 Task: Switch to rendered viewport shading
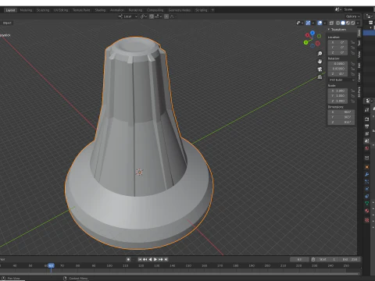(353, 23)
